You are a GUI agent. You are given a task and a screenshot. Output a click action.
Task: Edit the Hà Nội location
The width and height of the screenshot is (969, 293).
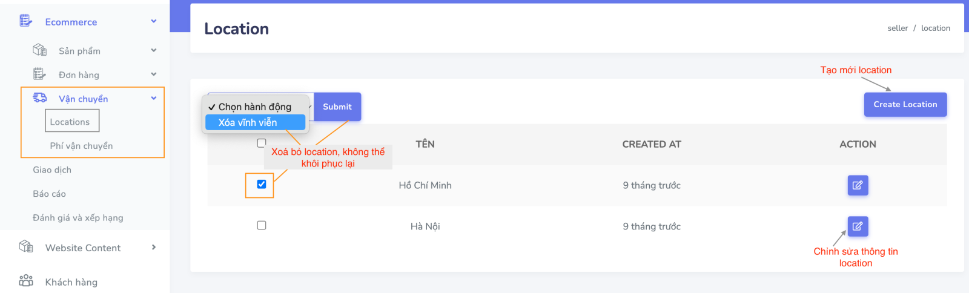(x=858, y=226)
